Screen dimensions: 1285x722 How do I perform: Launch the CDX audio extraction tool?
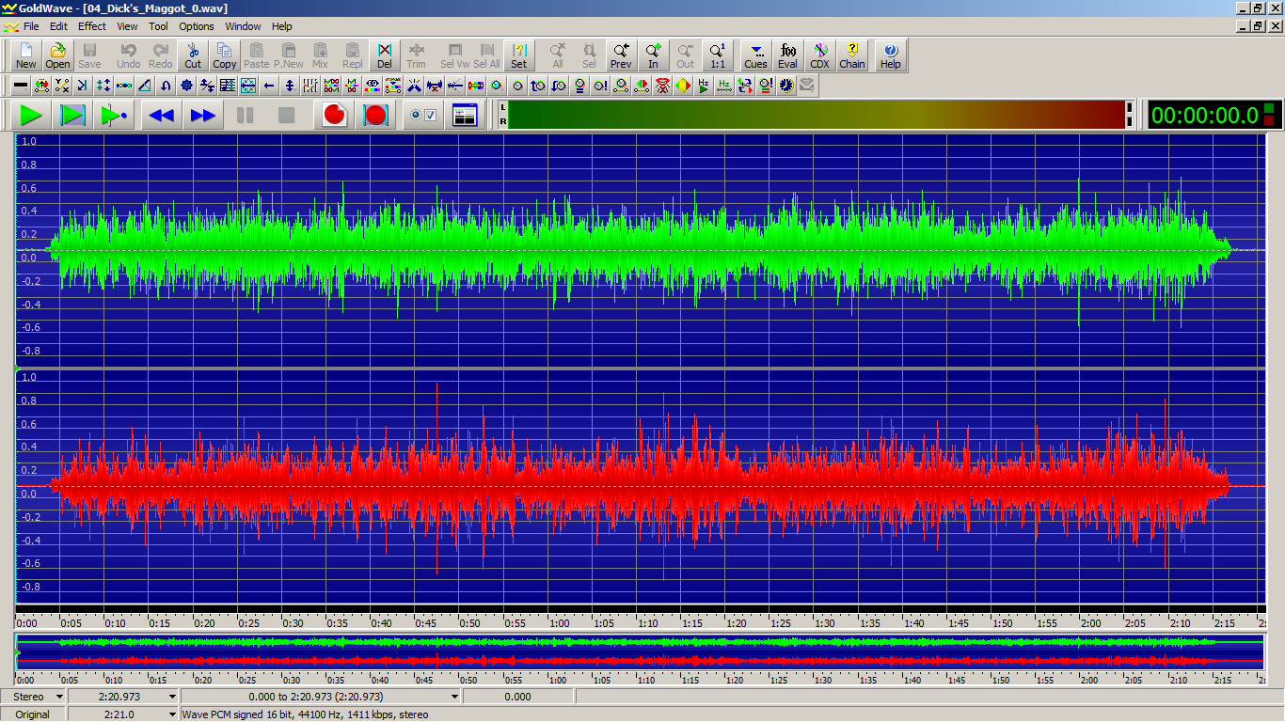[x=819, y=55]
